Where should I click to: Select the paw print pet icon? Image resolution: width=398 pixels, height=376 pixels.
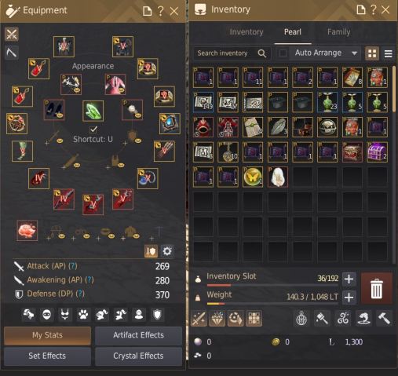[x=83, y=314]
